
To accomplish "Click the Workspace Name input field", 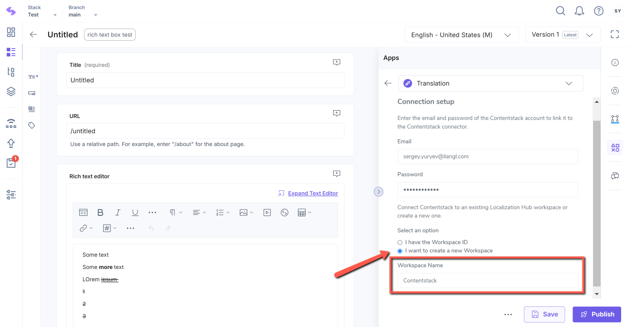I will pyautogui.click(x=487, y=280).
